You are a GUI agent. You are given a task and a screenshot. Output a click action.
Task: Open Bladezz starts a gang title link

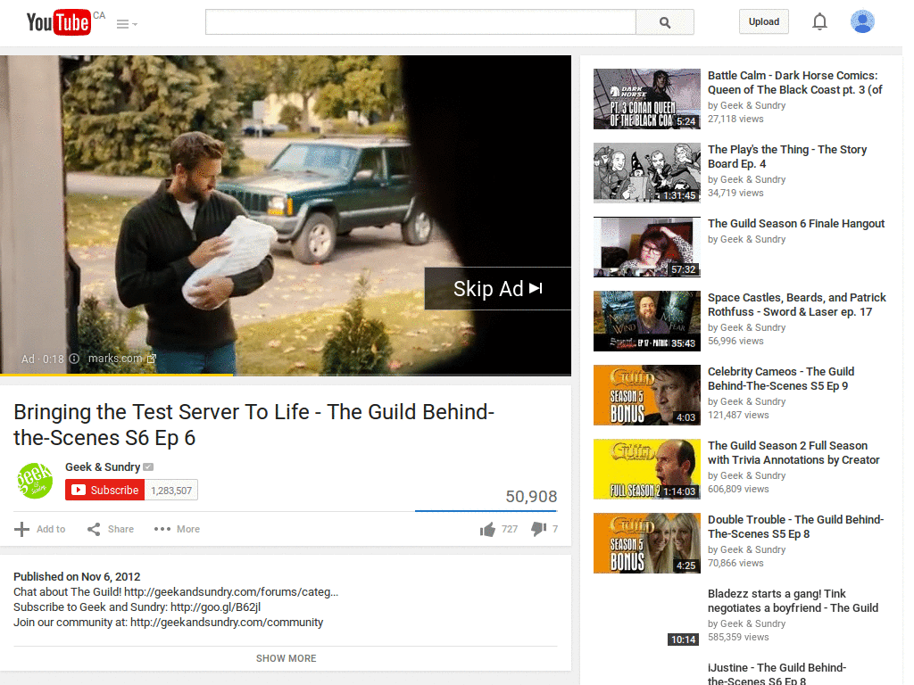794,600
